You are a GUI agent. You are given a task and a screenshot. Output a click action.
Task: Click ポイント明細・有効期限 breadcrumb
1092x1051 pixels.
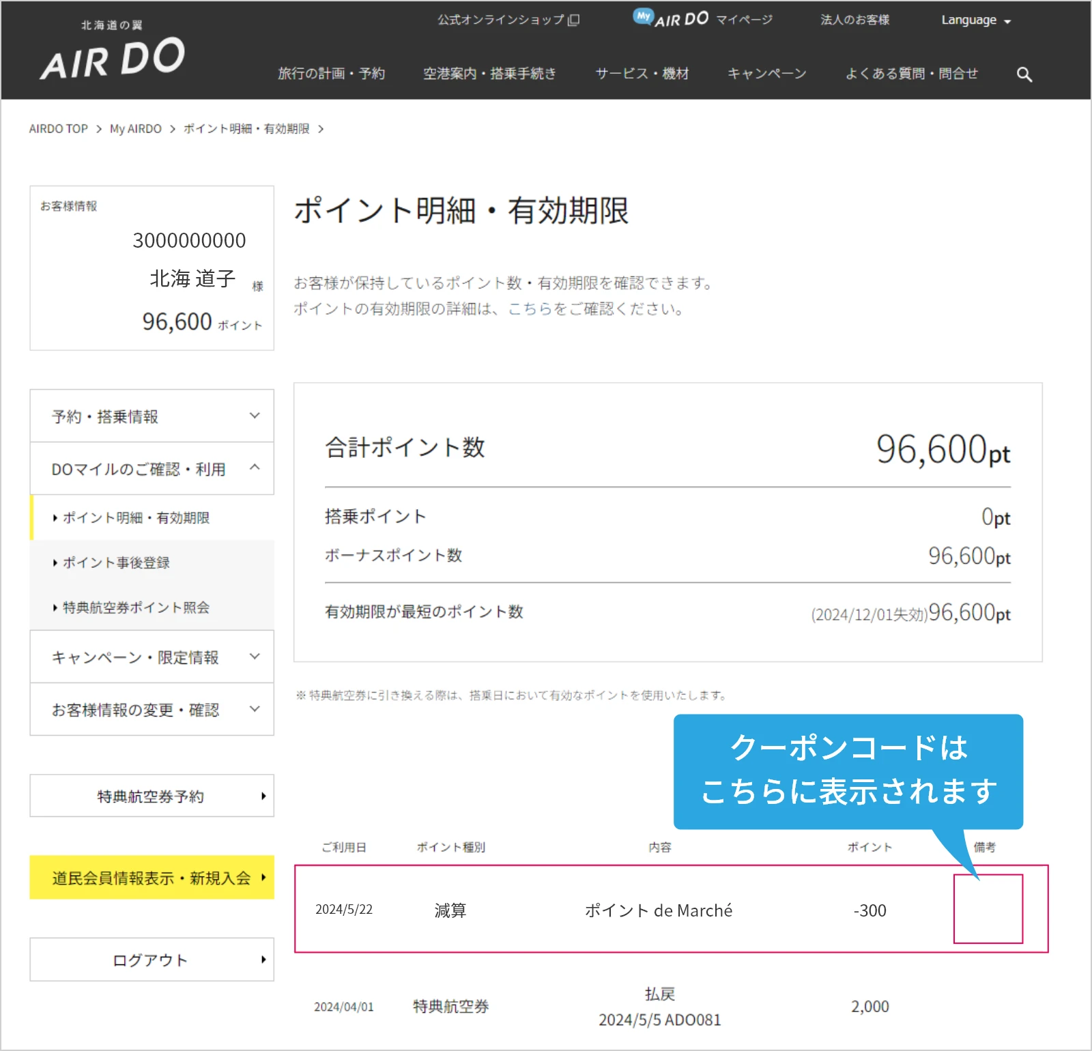pyautogui.click(x=246, y=129)
